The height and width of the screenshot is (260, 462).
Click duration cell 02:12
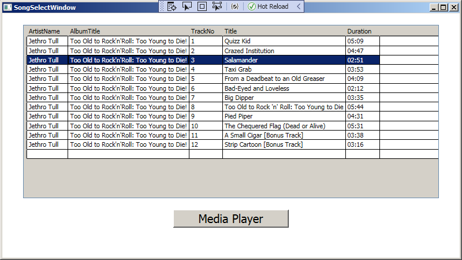click(x=363, y=88)
